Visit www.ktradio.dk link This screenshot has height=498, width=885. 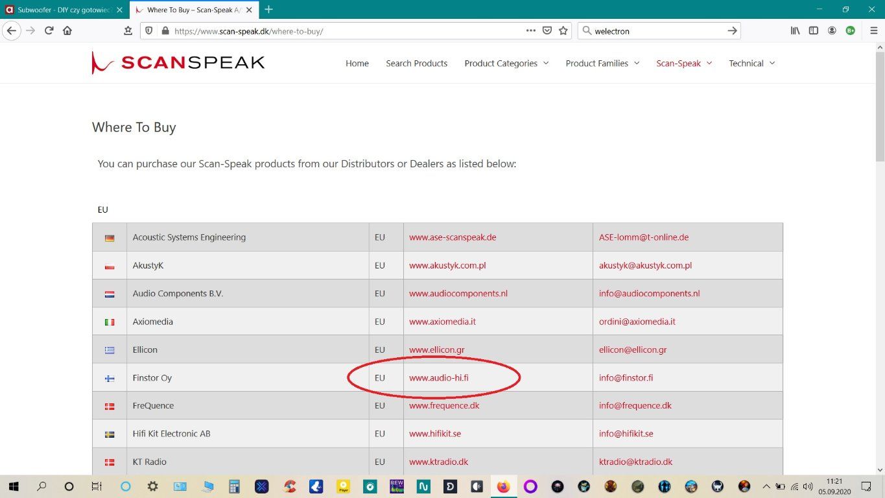tap(438, 462)
